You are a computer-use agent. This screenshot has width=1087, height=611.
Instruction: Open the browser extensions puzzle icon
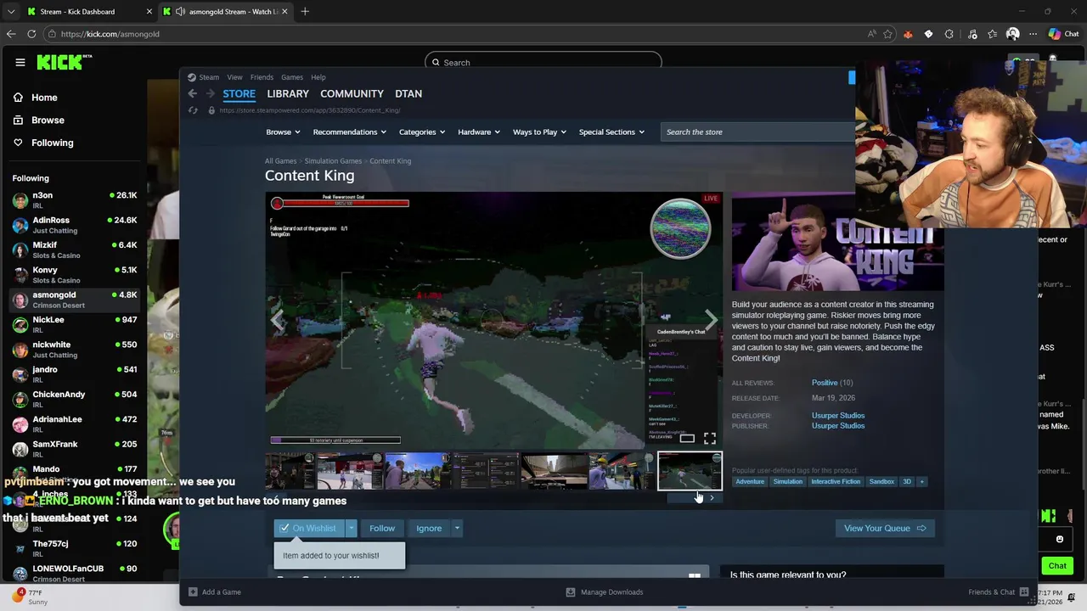(949, 34)
